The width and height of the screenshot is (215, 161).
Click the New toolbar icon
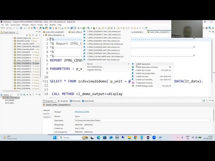click(x=2, y=28)
